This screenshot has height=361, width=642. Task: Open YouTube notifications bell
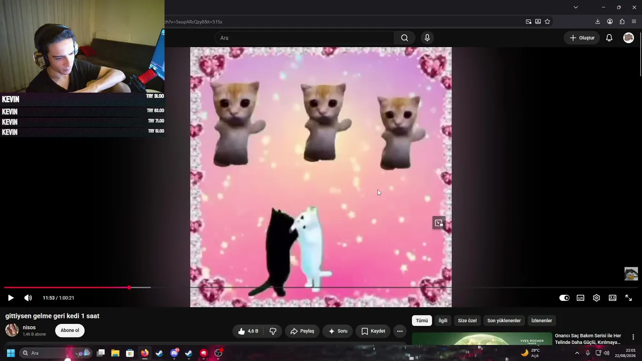click(609, 38)
